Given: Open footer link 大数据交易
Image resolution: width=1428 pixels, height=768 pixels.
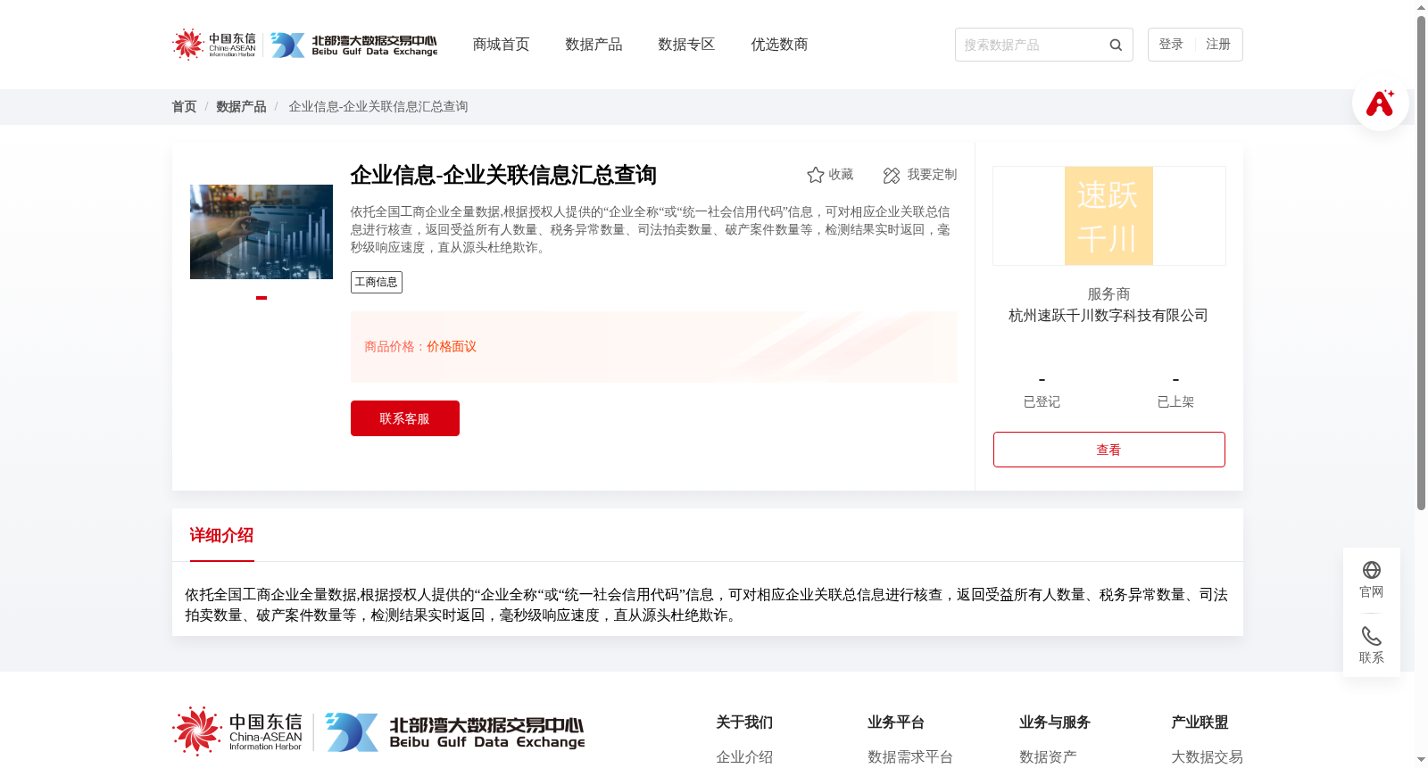Looking at the screenshot, I should (x=1207, y=757).
